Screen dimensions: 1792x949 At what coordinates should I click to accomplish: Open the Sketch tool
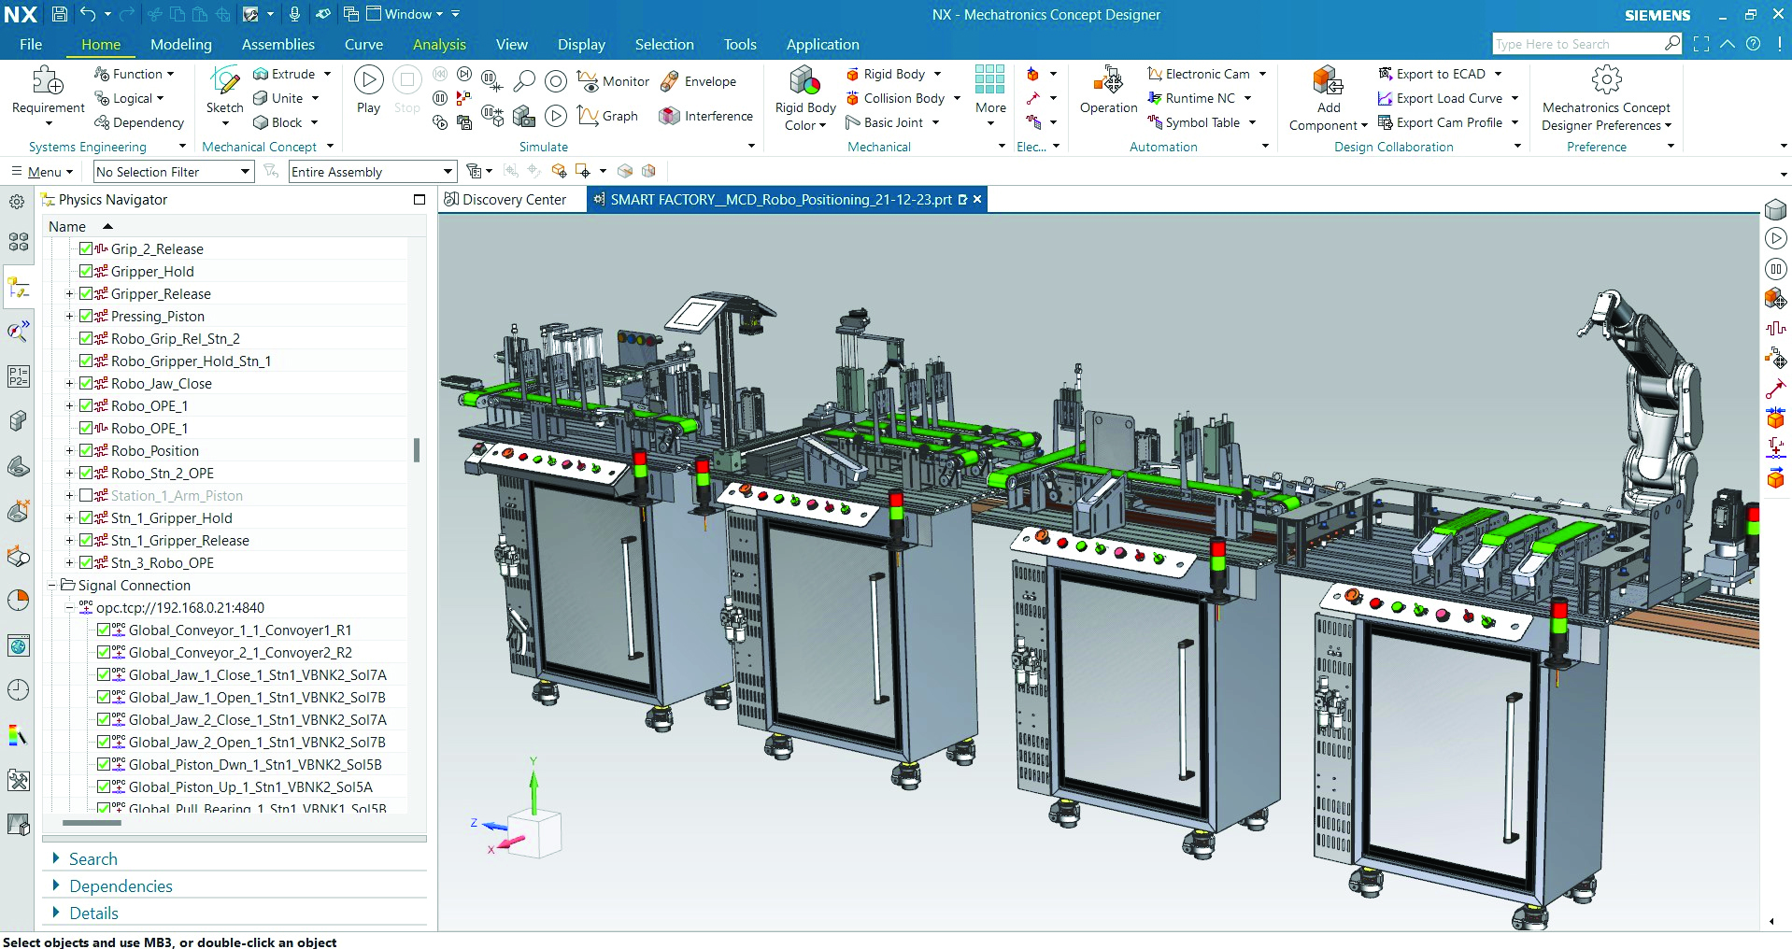point(224,83)
